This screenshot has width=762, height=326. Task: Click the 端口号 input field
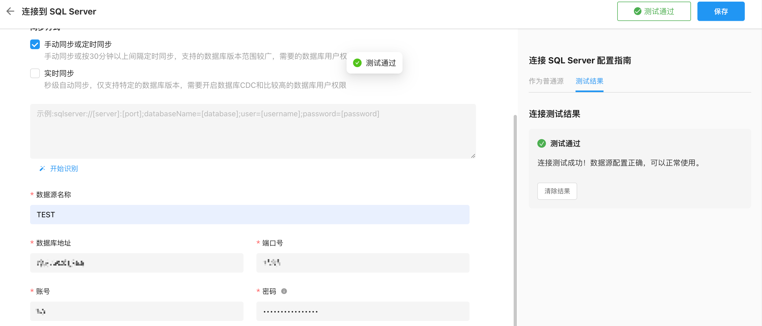pos(362,263)
